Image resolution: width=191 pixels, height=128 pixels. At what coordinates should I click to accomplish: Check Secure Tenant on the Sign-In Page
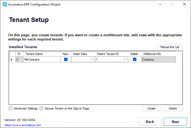(41, 108)
